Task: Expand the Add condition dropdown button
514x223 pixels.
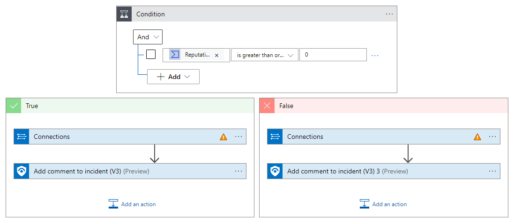Action: pos(173,77)
